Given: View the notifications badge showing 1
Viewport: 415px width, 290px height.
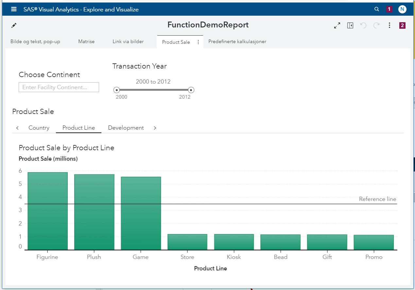Looking at the screenshot, I should [389, 9].
